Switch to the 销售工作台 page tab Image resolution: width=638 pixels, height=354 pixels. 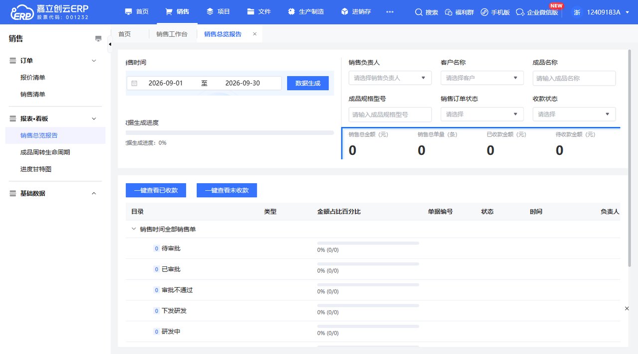click(172, 34)
